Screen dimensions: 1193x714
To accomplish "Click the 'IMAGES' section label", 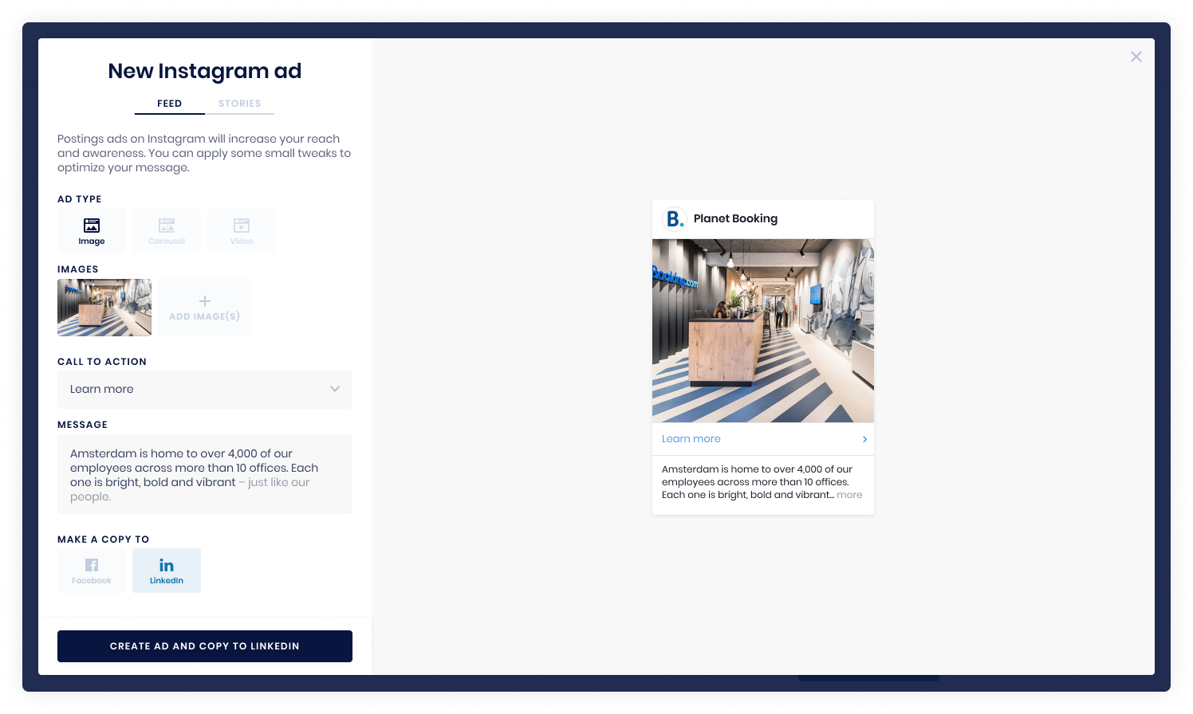I will click(x=78, y=269).
